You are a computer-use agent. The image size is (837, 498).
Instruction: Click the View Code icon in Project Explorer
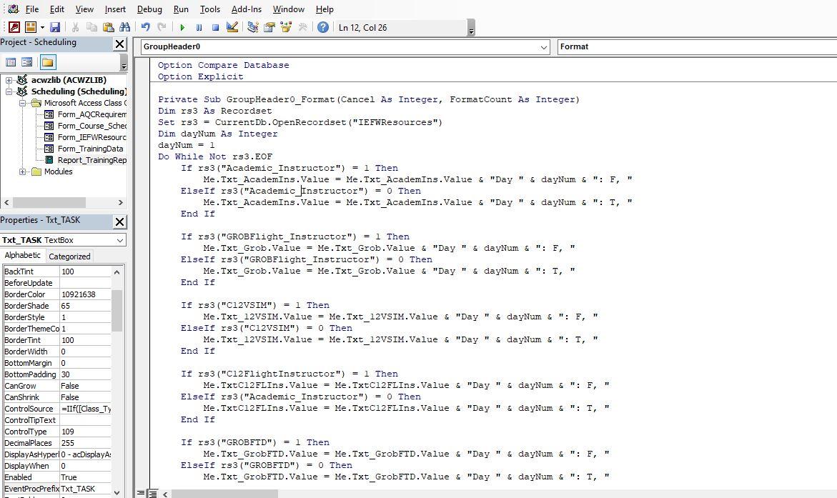point(11,61)
